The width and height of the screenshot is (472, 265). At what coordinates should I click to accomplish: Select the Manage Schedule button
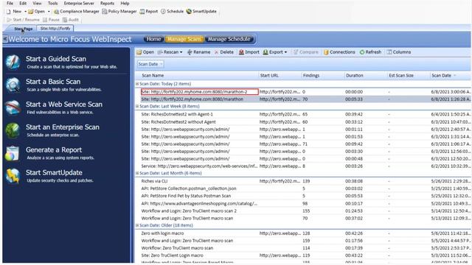229,39
